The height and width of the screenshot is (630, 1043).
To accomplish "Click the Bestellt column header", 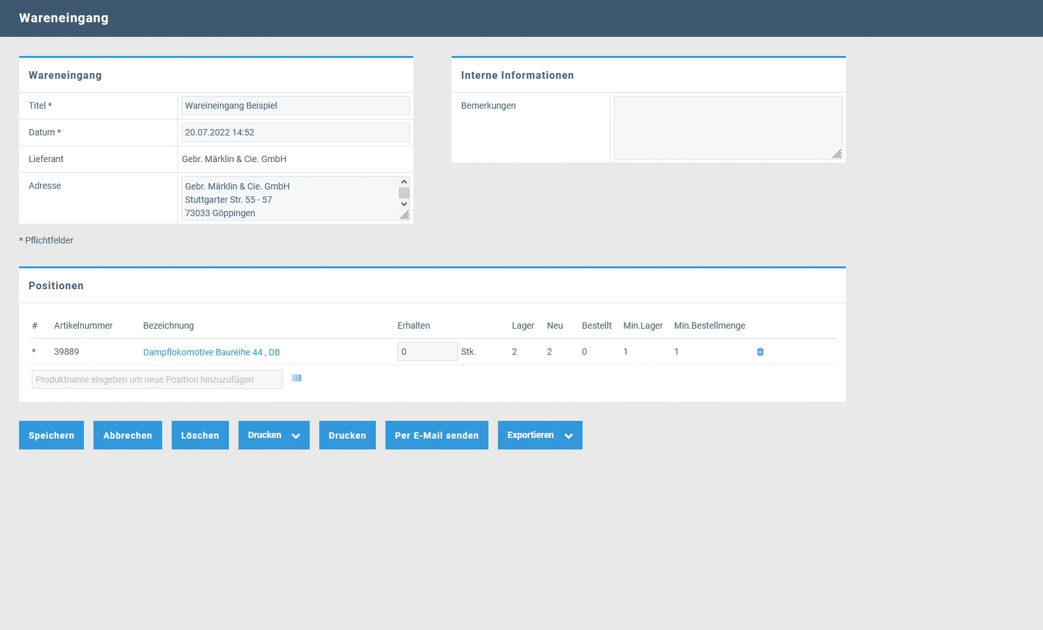I will tap(597, 325).
